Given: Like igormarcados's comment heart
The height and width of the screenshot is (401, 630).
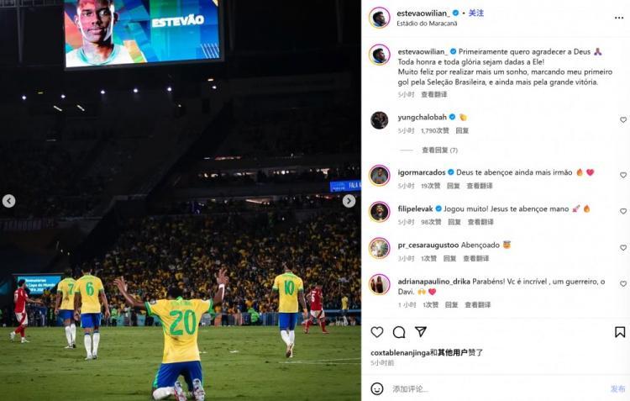Looking at the screenshot, I should click(622, 175).
